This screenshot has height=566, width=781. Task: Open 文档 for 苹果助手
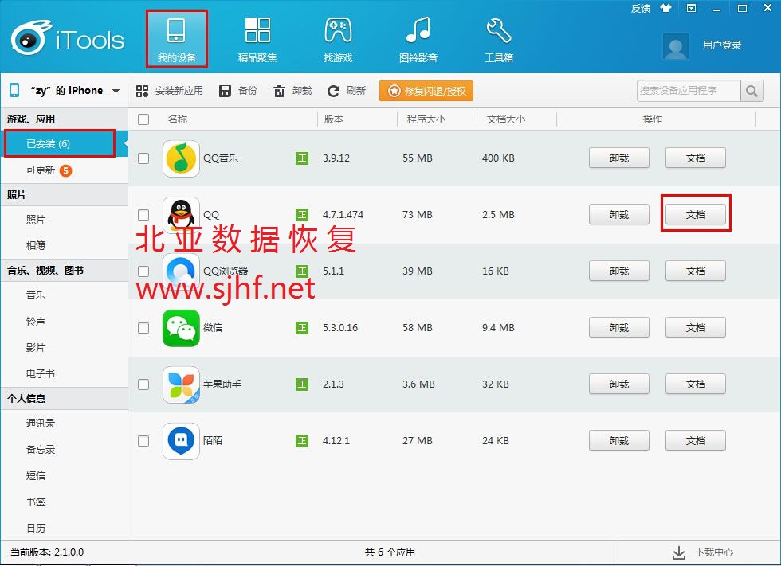[696, 384]
